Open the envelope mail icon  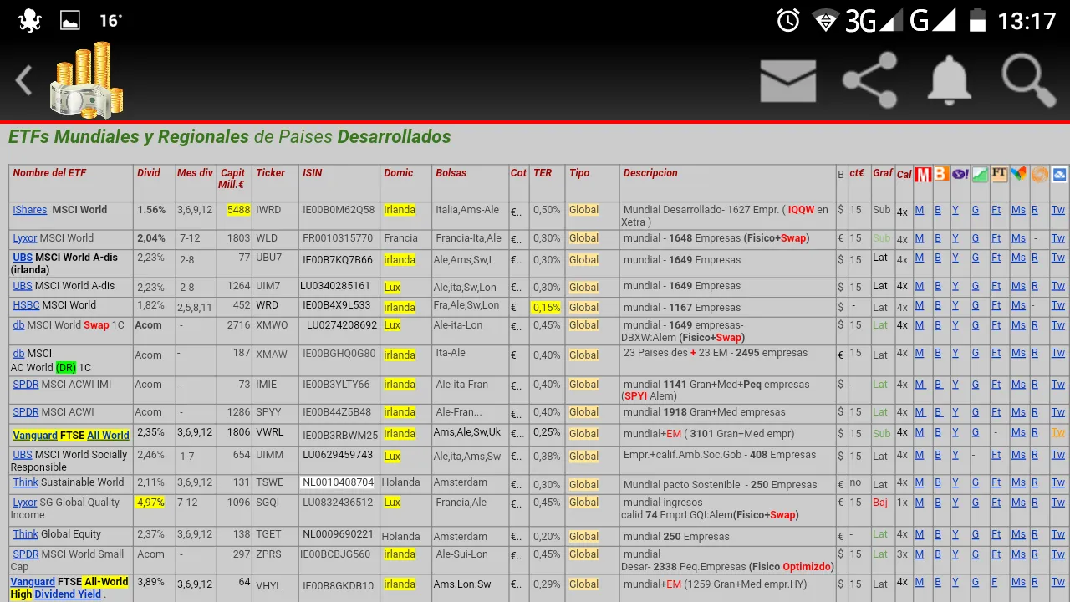tap(787, 81)
